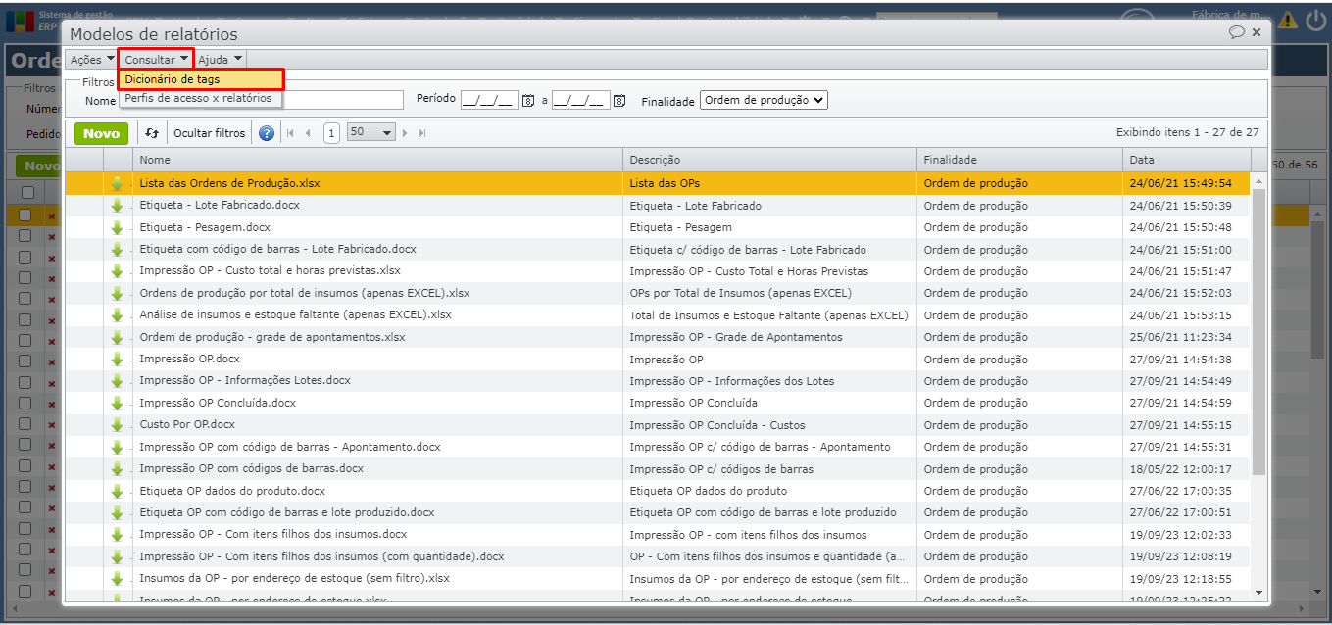
Task: Select Dicionário de tags menu option
Action: pos(173,79)
